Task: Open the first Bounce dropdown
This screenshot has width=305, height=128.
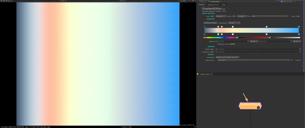Action: coord(254,41)
